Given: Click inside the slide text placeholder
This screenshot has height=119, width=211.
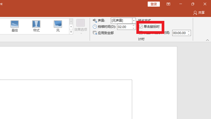Looking at the screenshot, I should click(66, 99).
